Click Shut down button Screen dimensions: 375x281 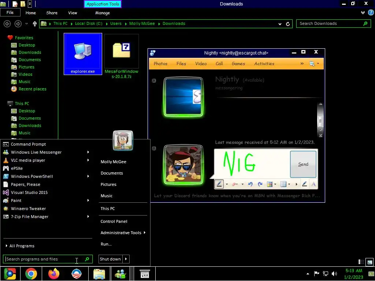(x=110, y=259)
